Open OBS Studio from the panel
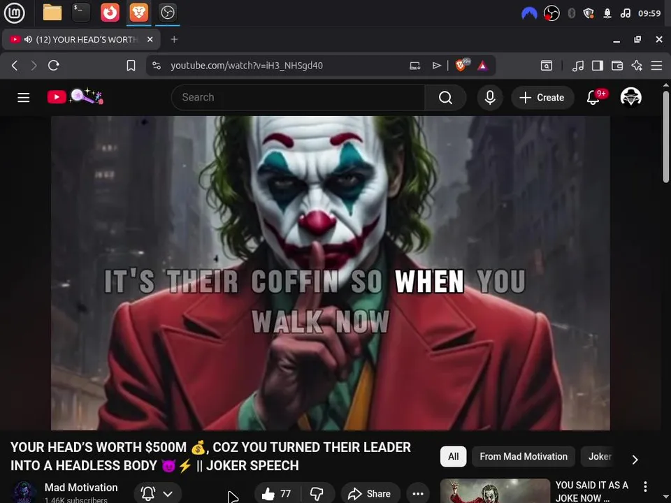Image resolution: width=671 pixels, height=503 pixels. coord(167,13)
